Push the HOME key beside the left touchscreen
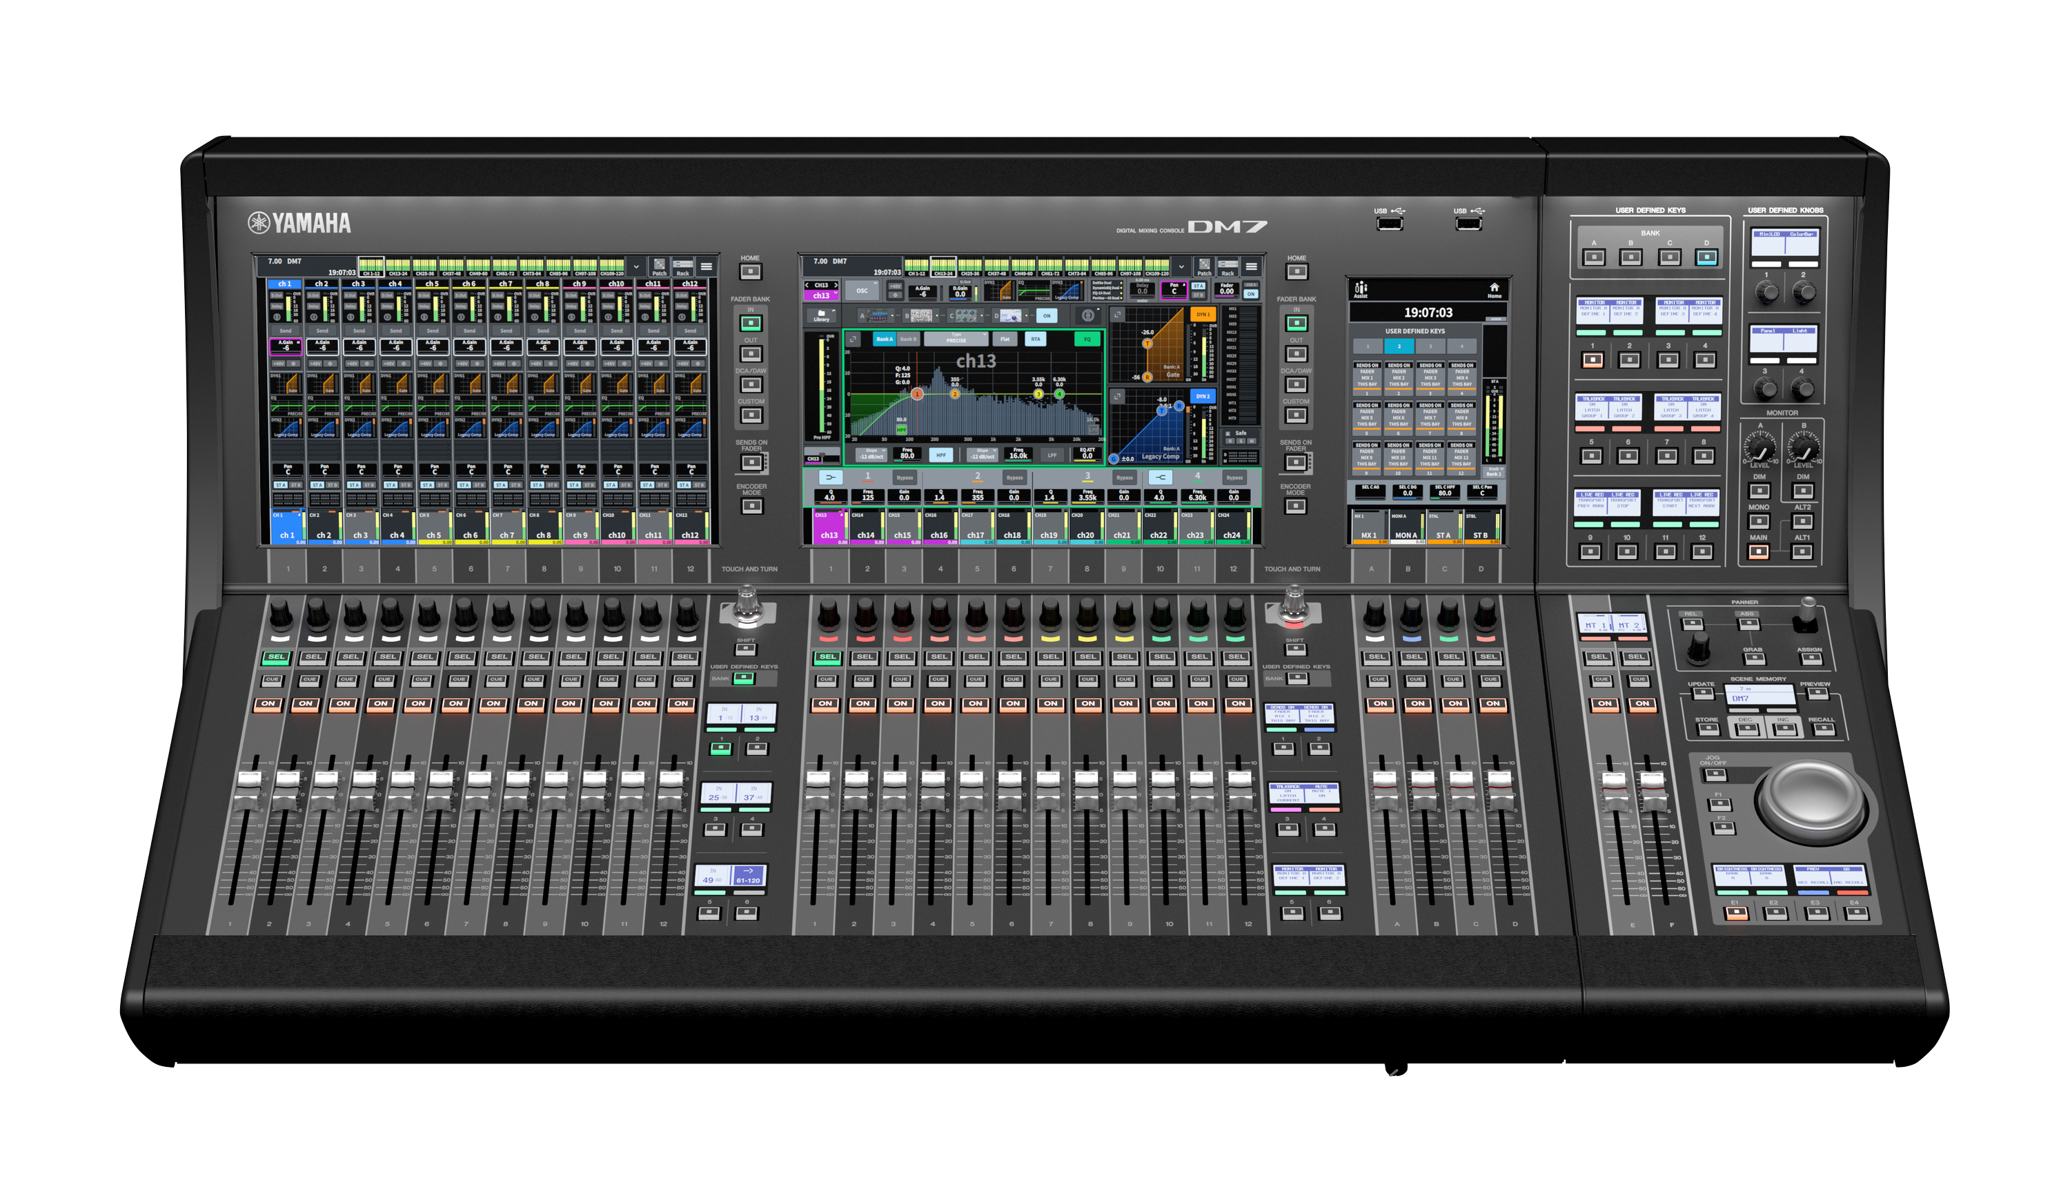Image resolution: width=2070 pixels, height=1178 pixels. (750, 271)
